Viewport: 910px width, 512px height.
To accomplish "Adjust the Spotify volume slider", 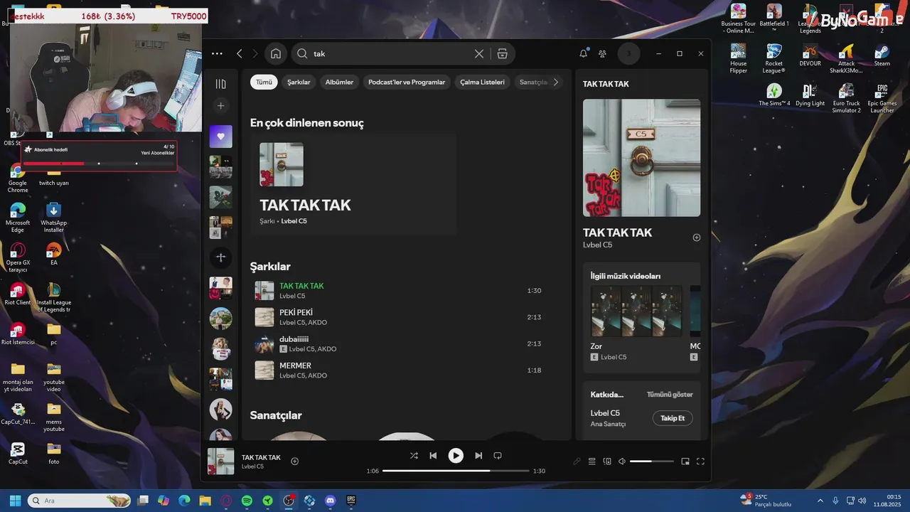I will [x=651, y=462].
